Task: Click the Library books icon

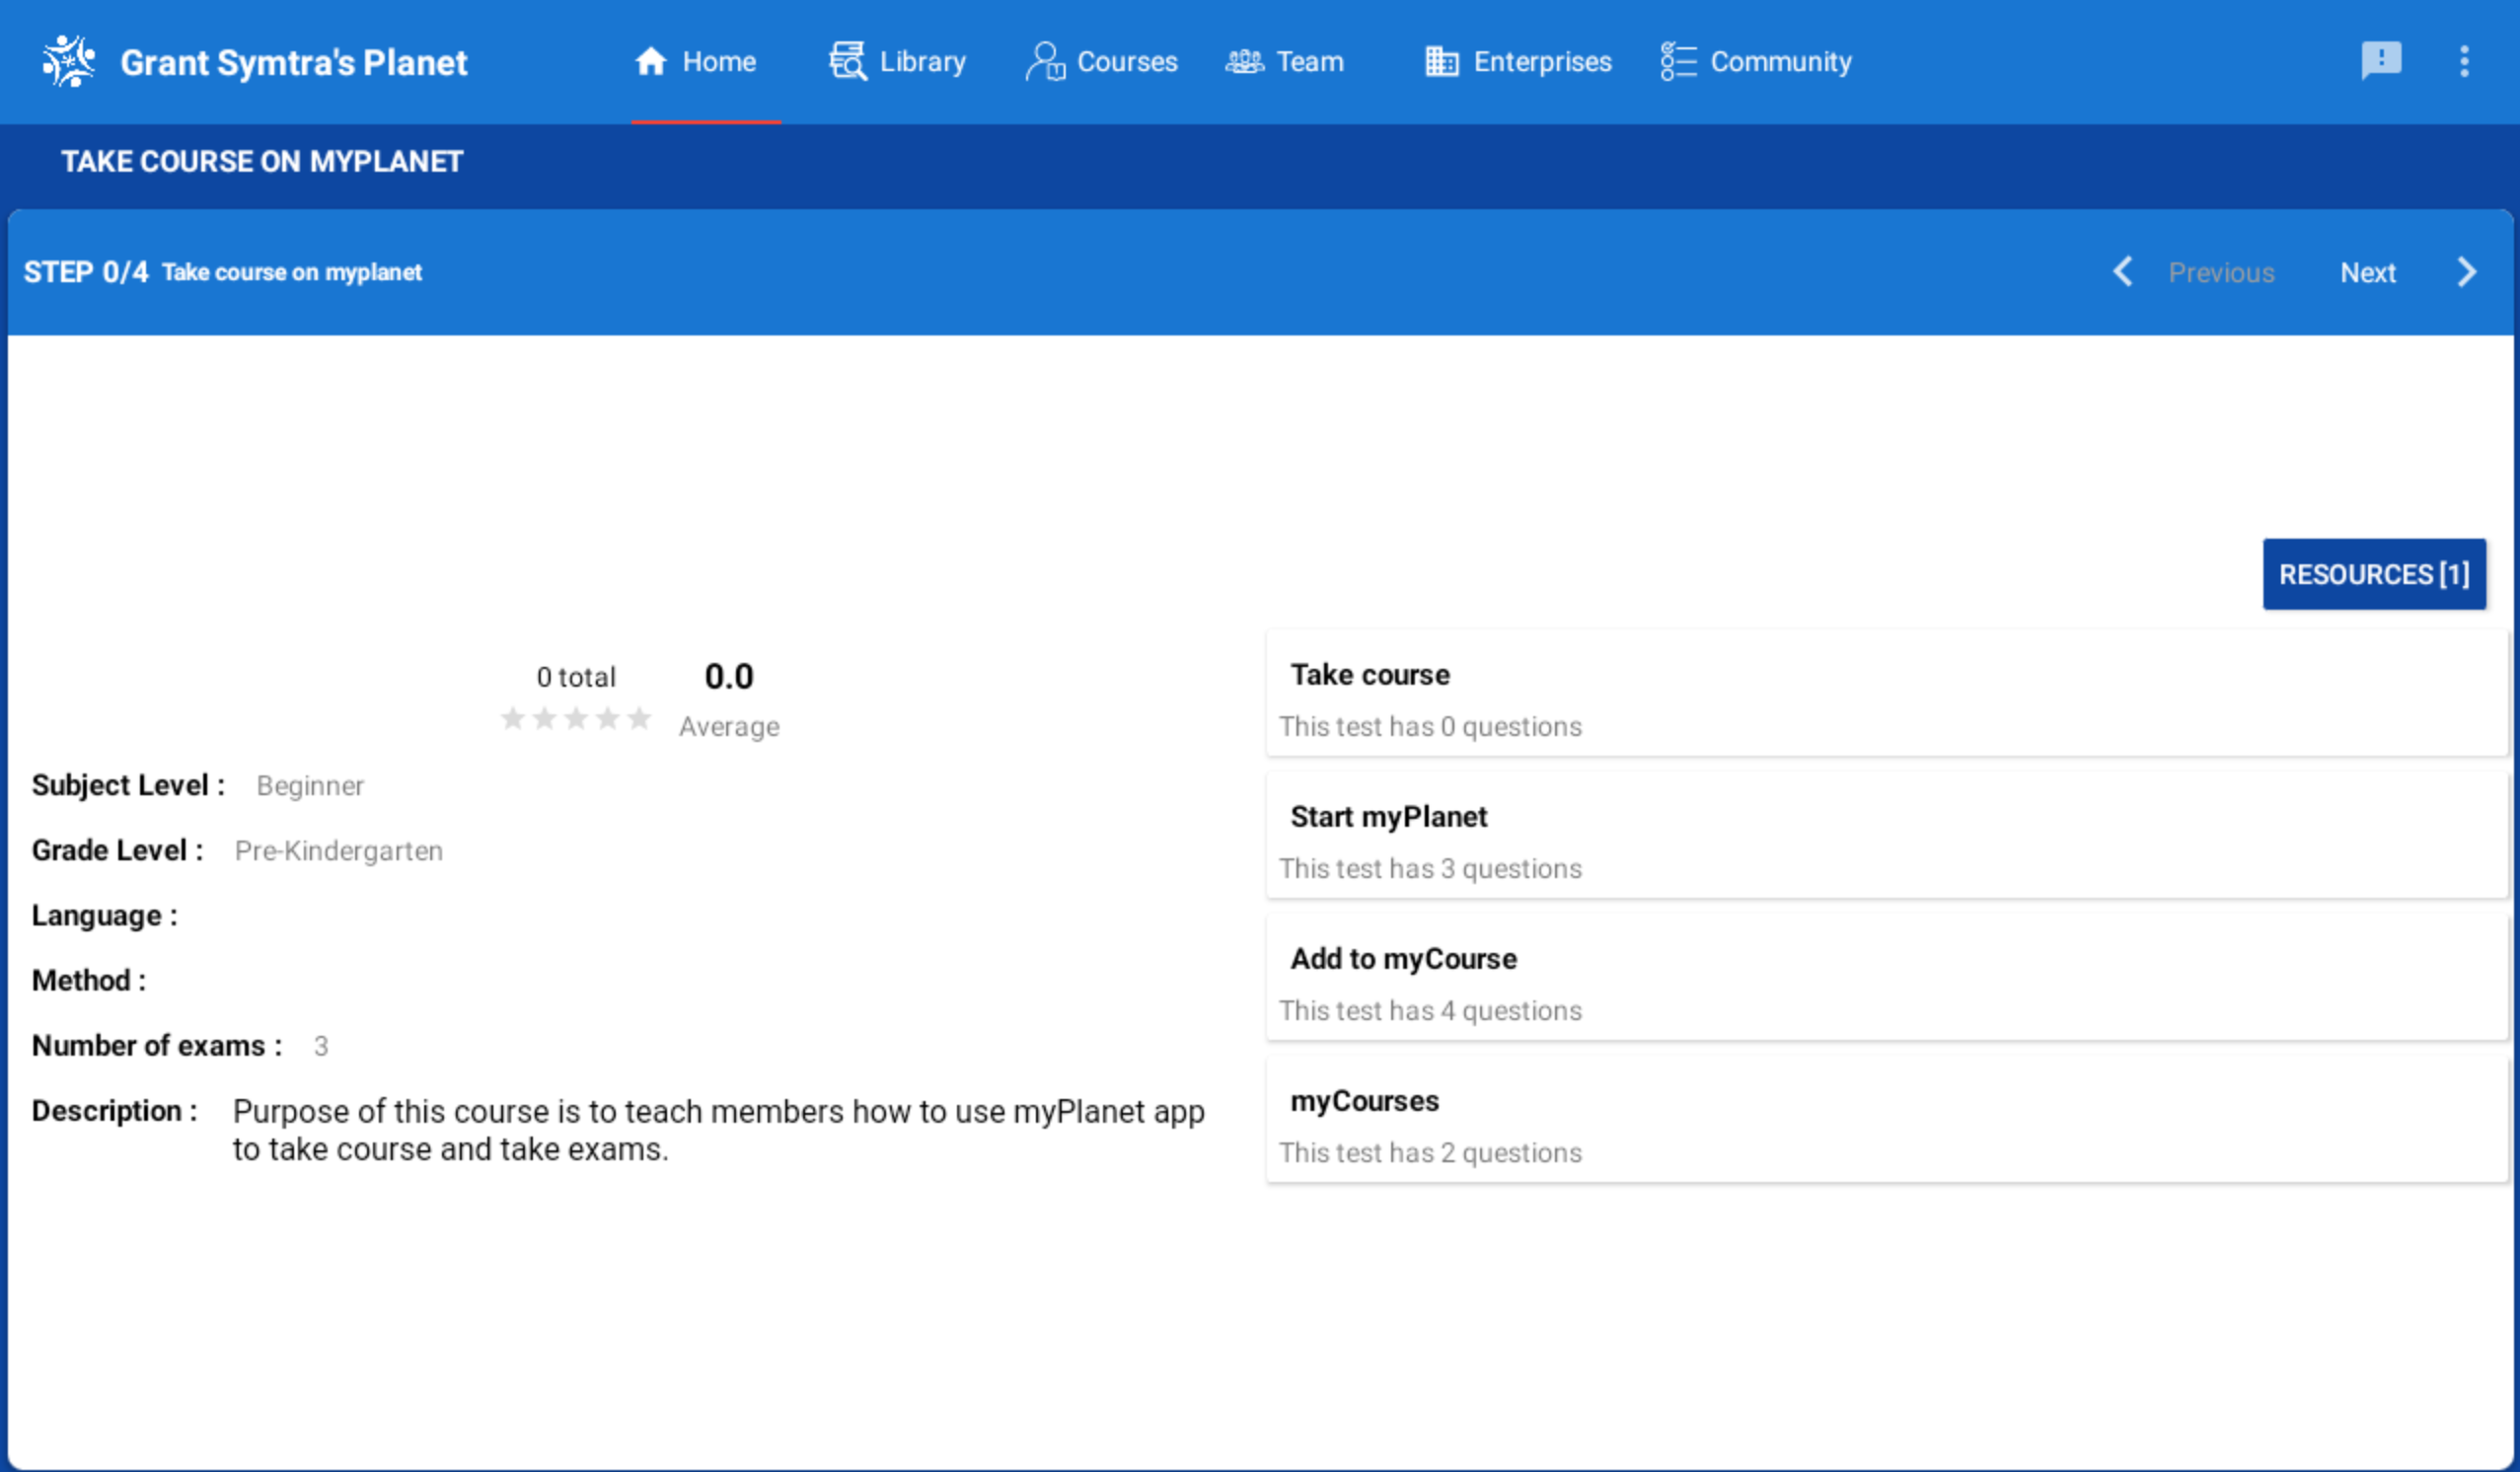Action: click(848, 61)
